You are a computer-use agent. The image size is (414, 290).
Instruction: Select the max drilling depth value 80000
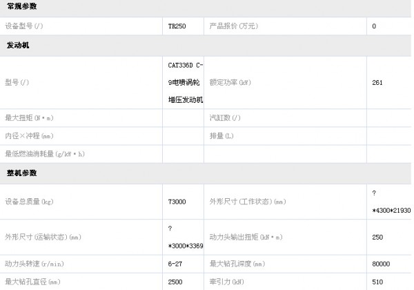tap(381, 264)
